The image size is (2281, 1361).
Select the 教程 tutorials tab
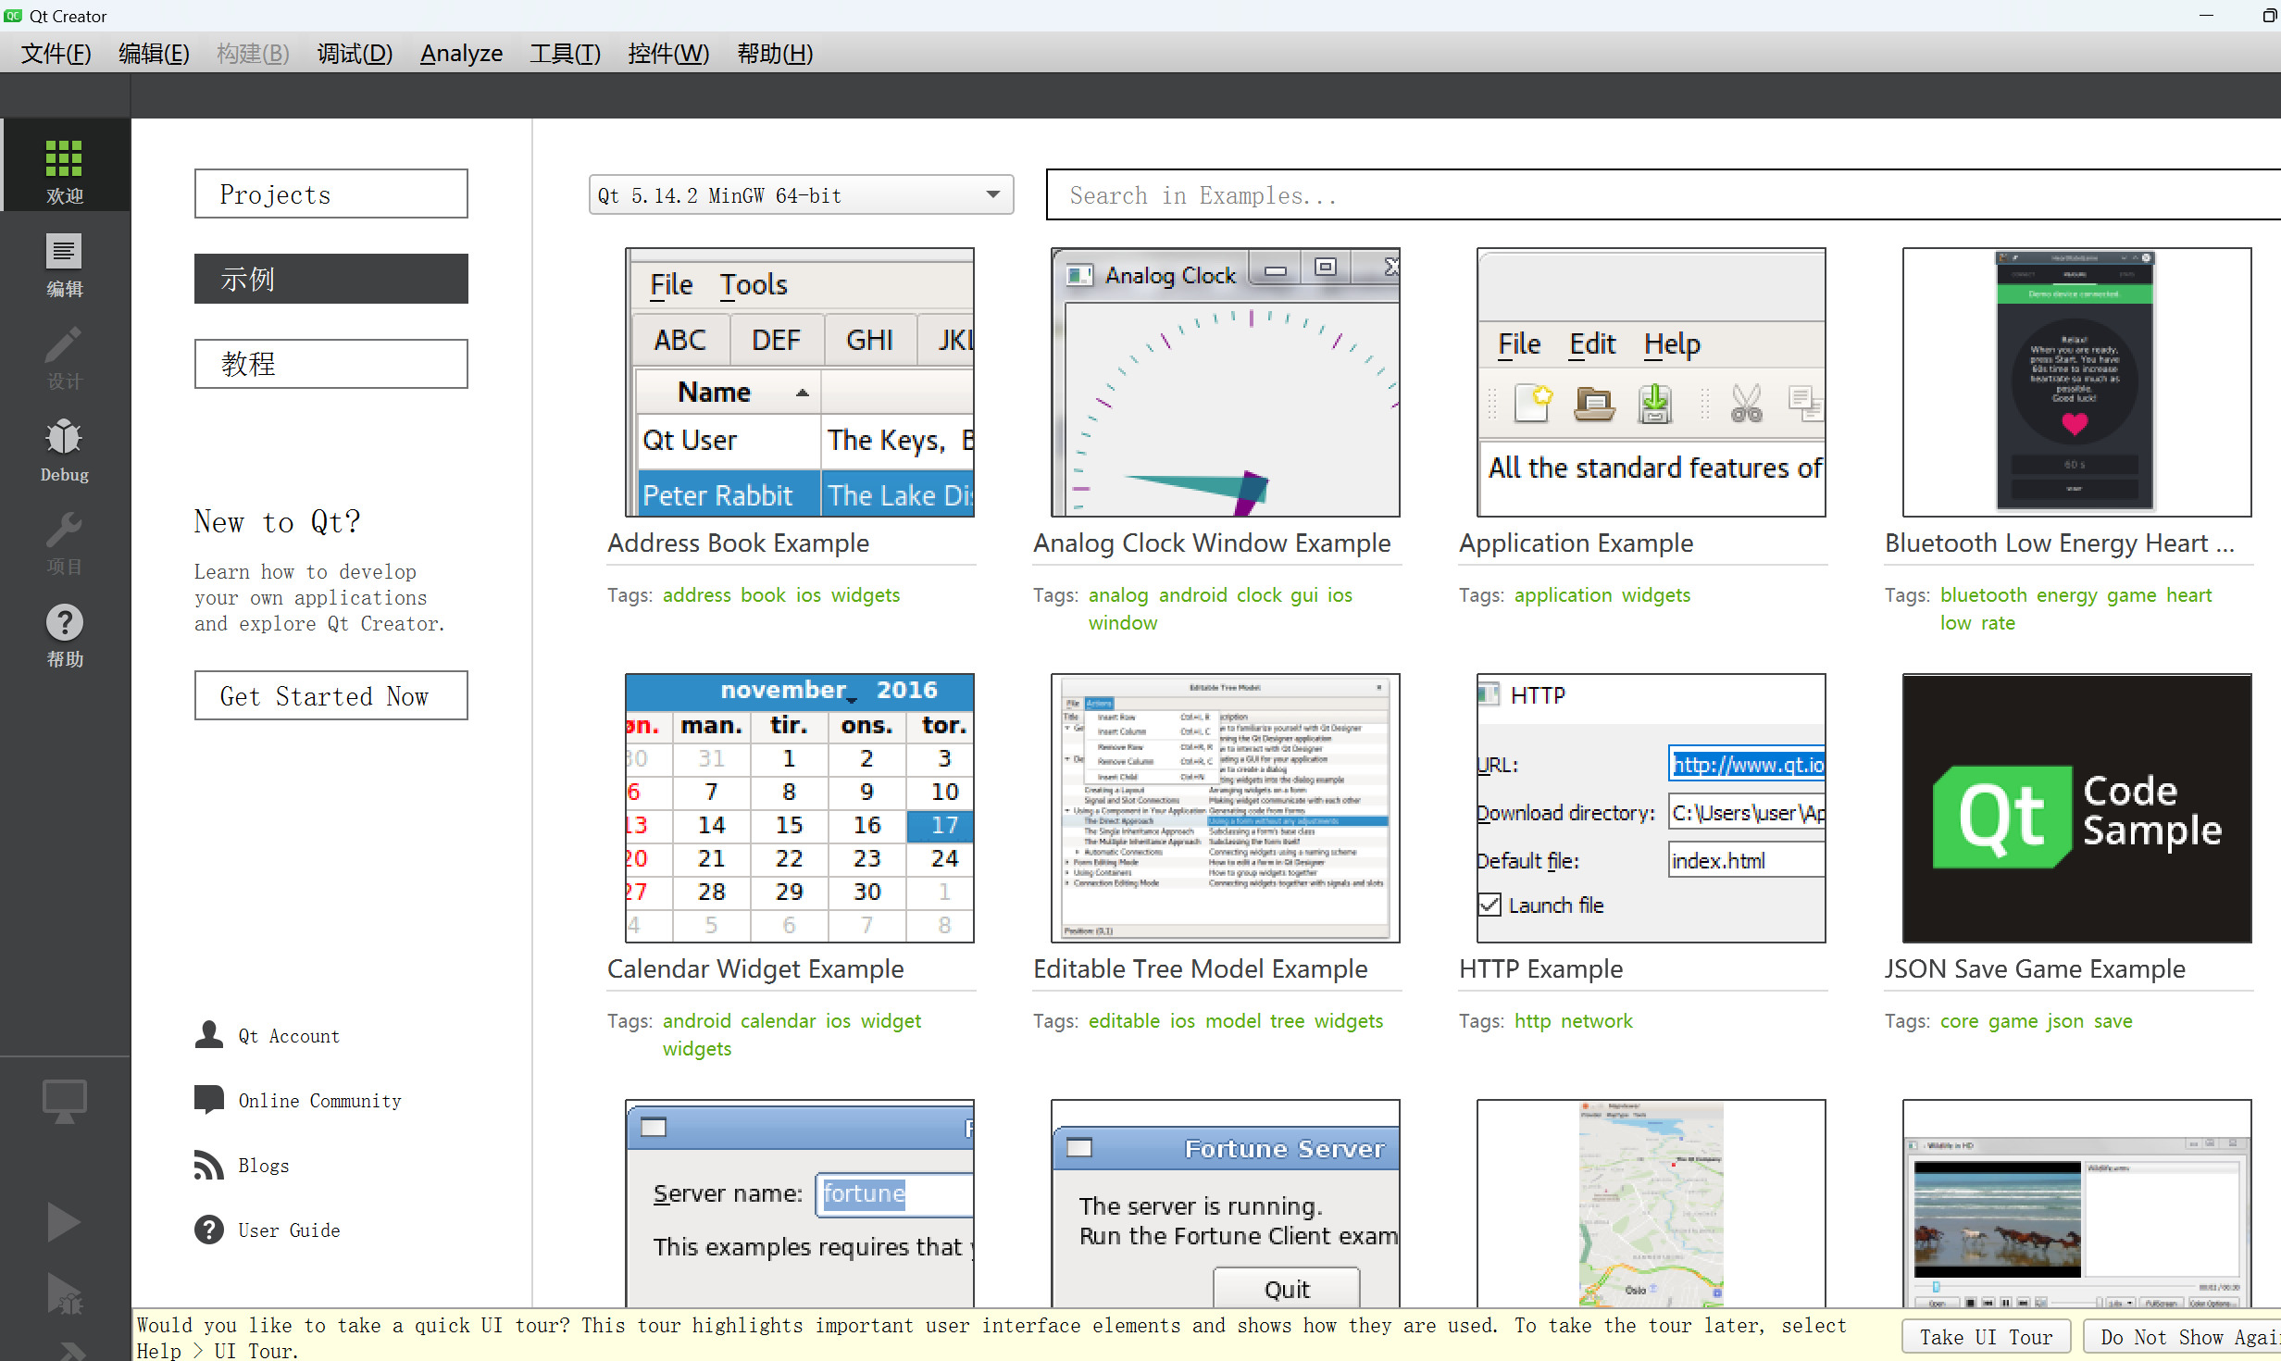[330, 364]
